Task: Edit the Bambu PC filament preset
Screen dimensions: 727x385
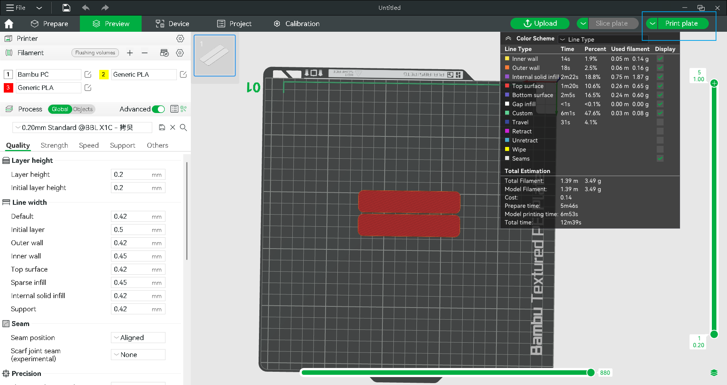Action: pyautogui.click(x=88, y=74)
